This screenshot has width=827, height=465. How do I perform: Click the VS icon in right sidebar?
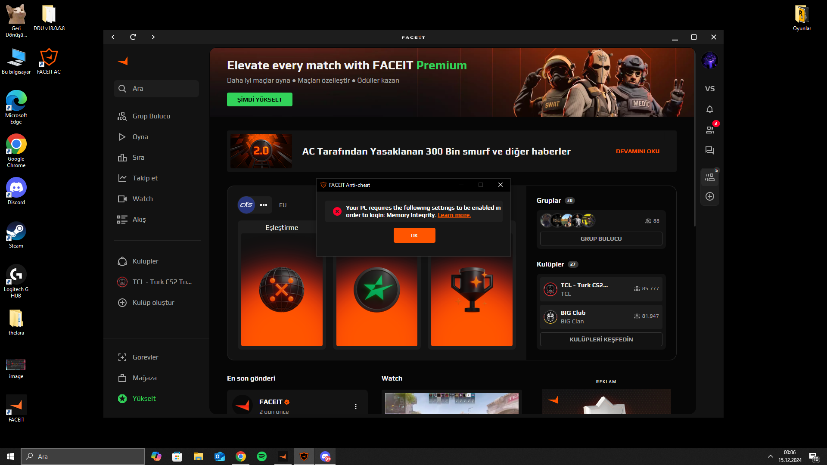click(x=710, y=89)
